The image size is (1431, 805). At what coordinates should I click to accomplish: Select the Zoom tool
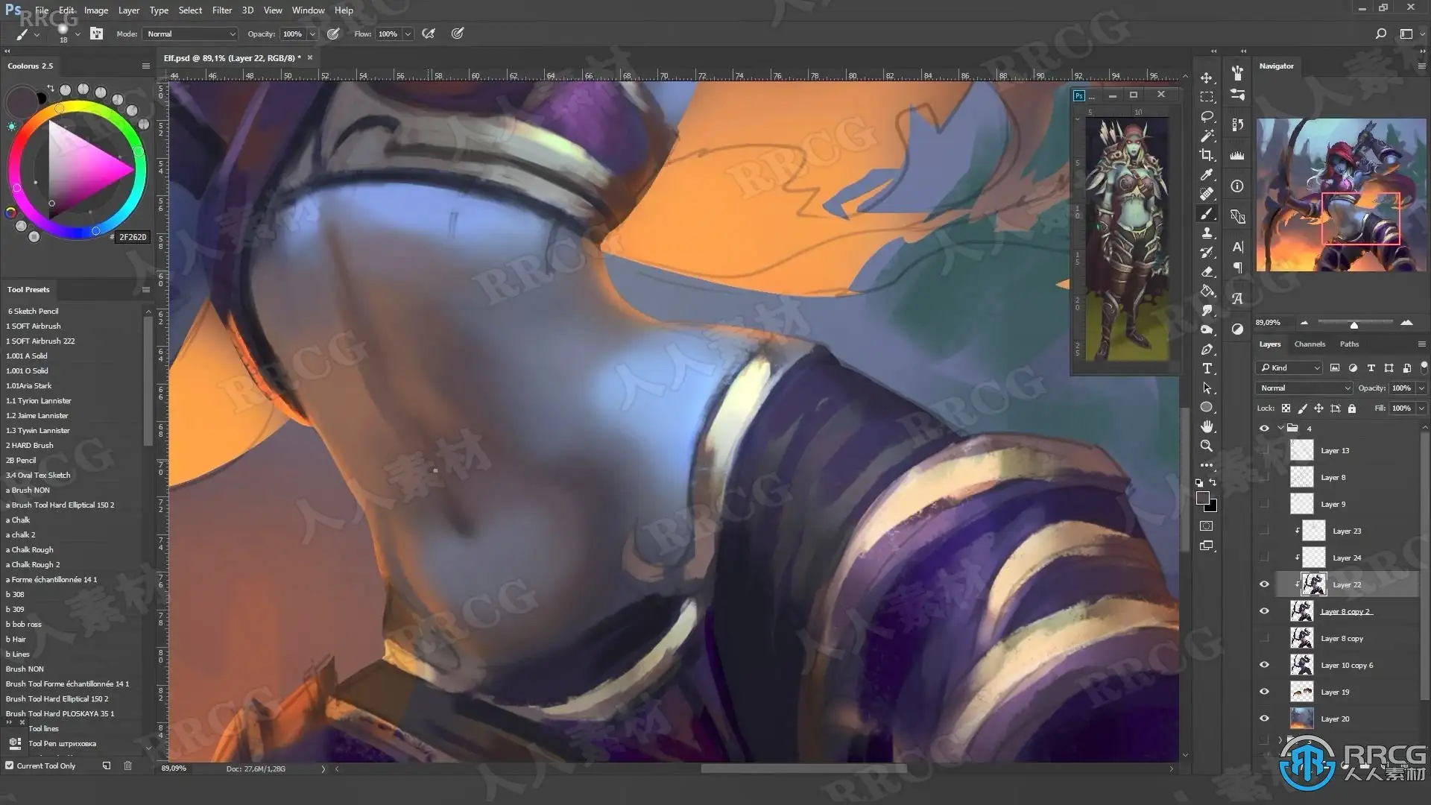click(1207, 446)
